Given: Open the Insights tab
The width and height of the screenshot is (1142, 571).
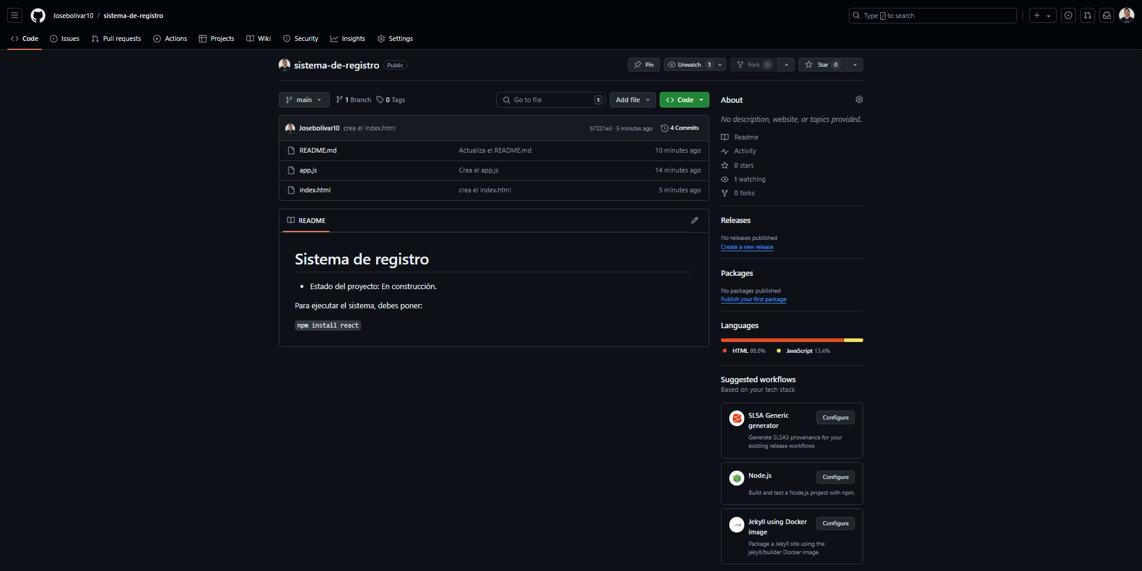Looking at the screenshot, I should (x=348, y=38).
